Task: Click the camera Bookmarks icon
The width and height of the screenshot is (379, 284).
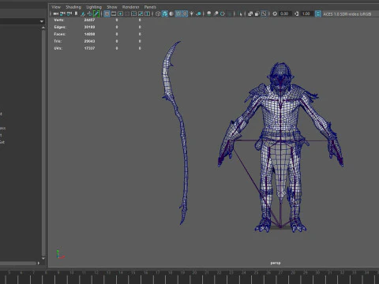Action: 76,13
